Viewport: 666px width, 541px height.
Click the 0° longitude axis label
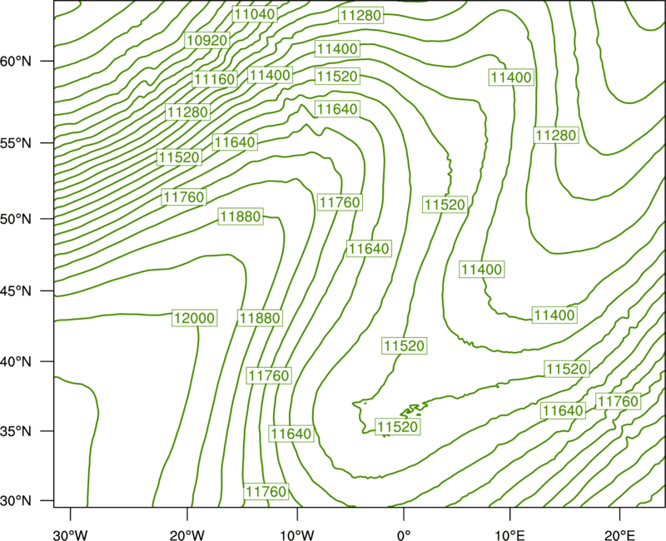pyautogui.click(x=404, y=534)
